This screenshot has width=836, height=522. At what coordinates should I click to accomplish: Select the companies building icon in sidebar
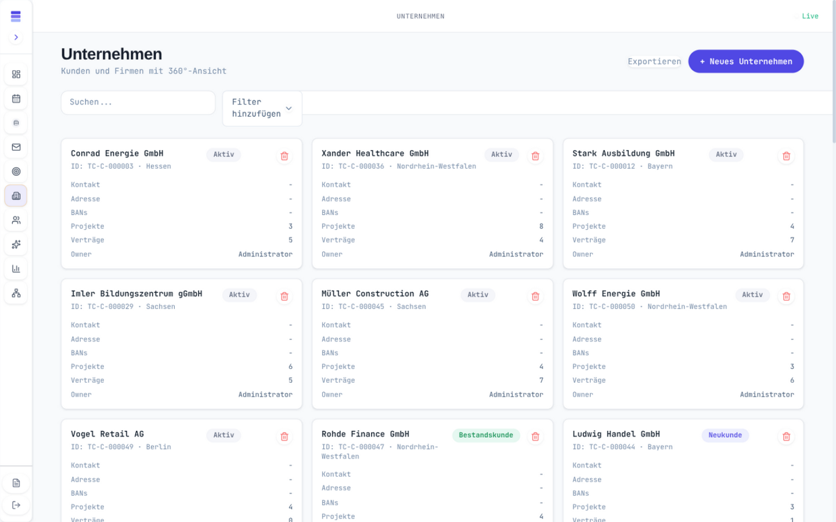[x=16, y=196]
